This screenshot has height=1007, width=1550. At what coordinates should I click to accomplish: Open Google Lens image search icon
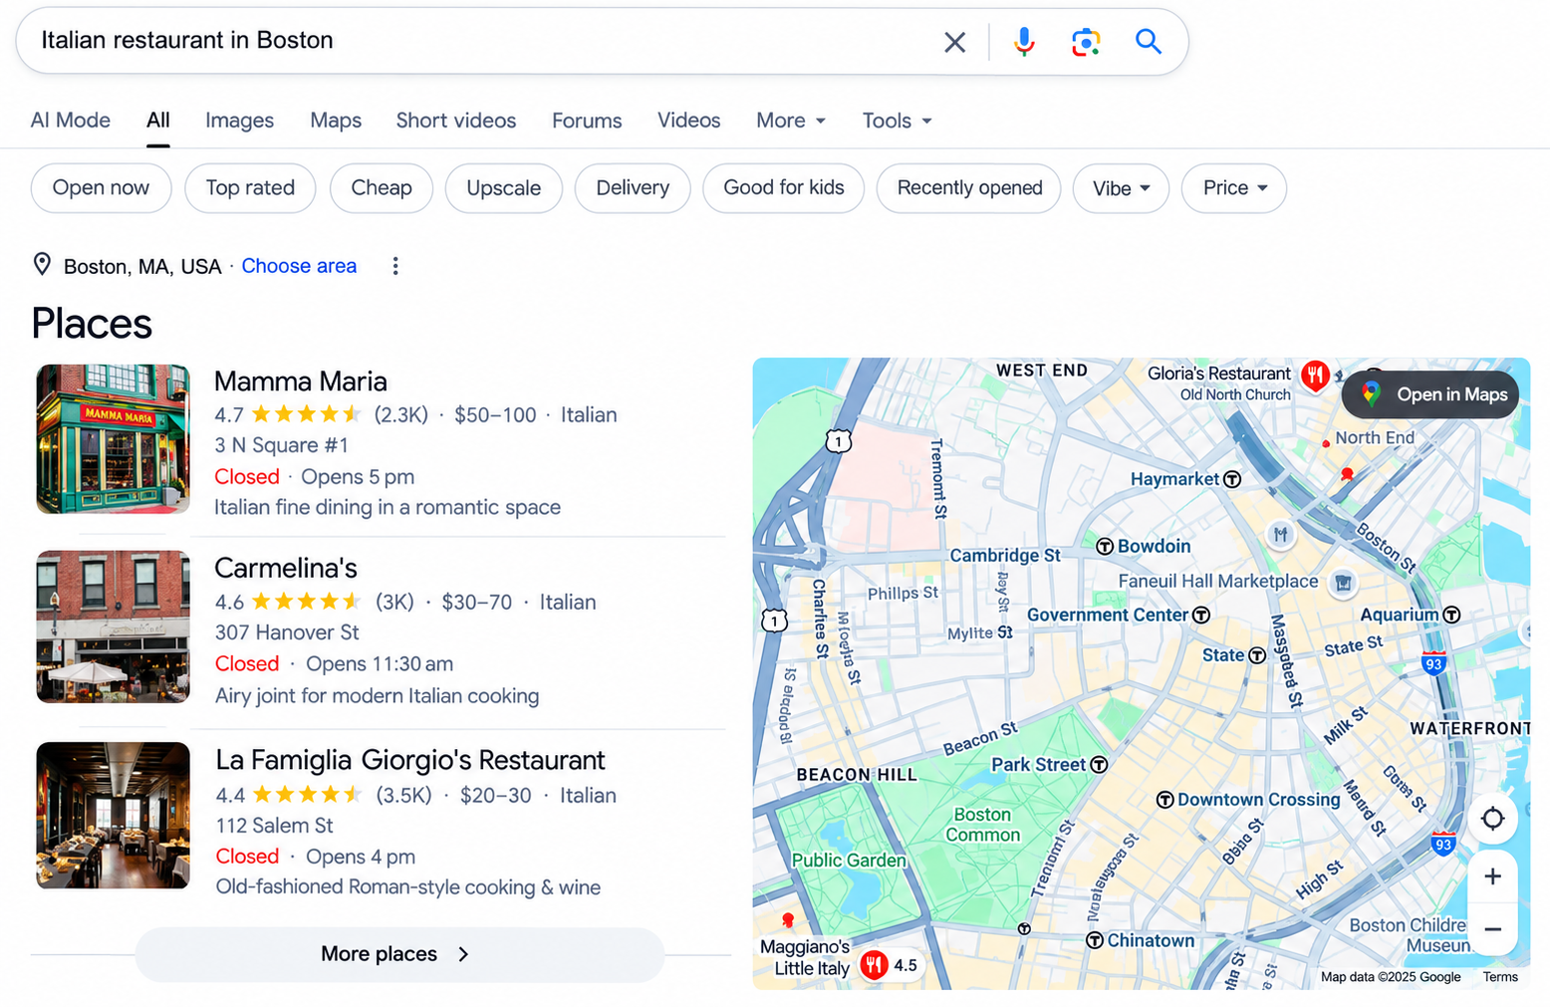tap(1086, 42)
